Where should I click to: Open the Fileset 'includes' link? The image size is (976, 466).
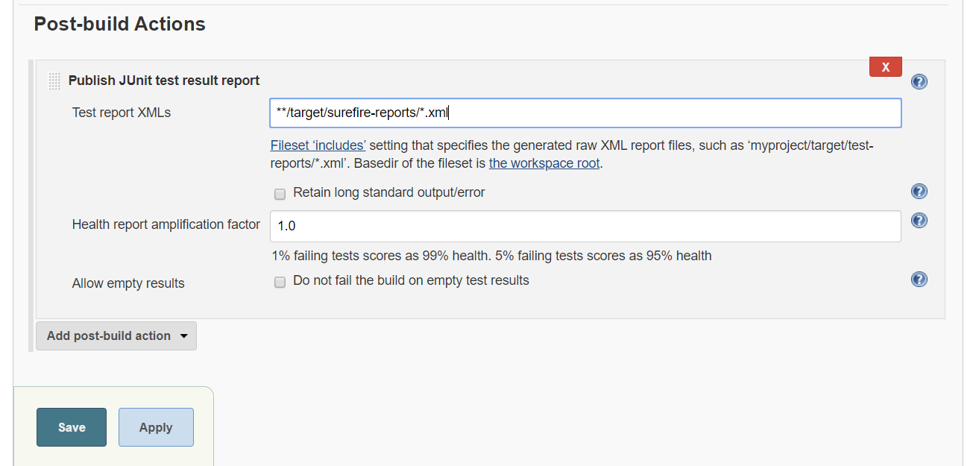coord(318,145)
